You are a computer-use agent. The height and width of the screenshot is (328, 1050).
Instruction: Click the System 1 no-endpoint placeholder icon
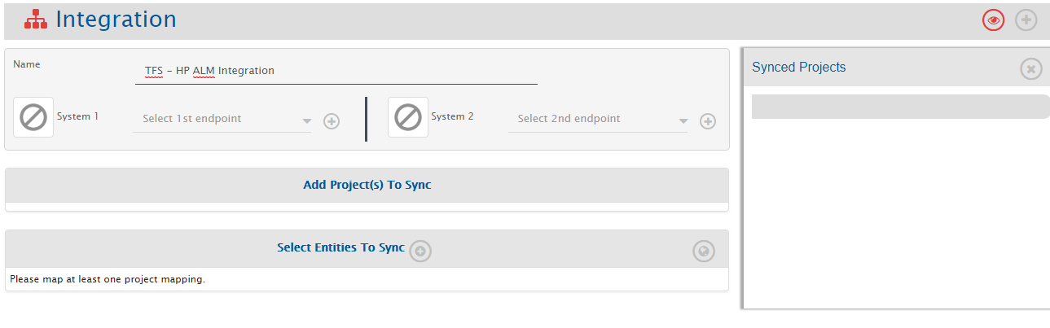tap(33, 117)
